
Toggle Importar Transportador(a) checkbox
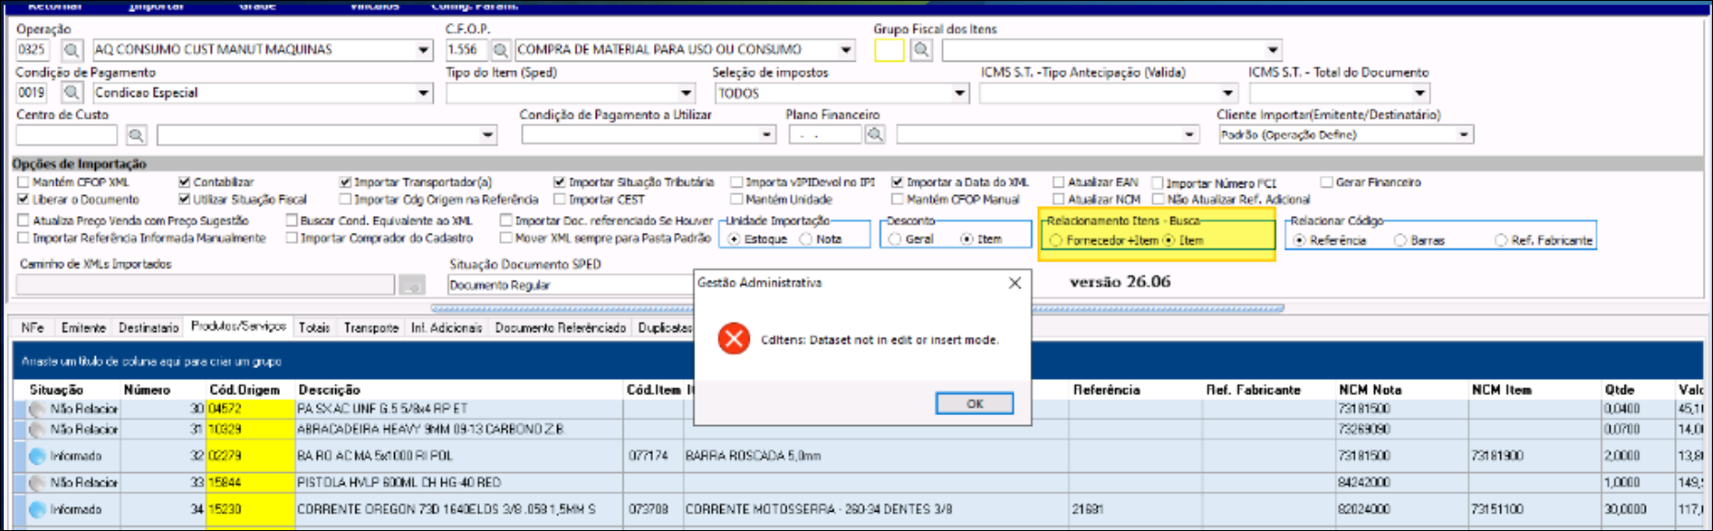pos(345,182)
